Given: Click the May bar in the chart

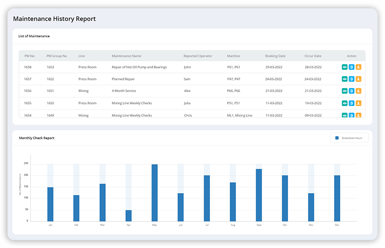Looking at the screenshot, I should coord(154,193).
